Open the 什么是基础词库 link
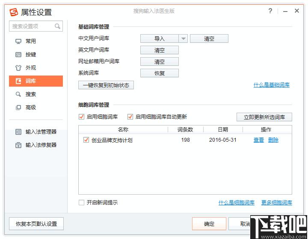 (271, 85)
